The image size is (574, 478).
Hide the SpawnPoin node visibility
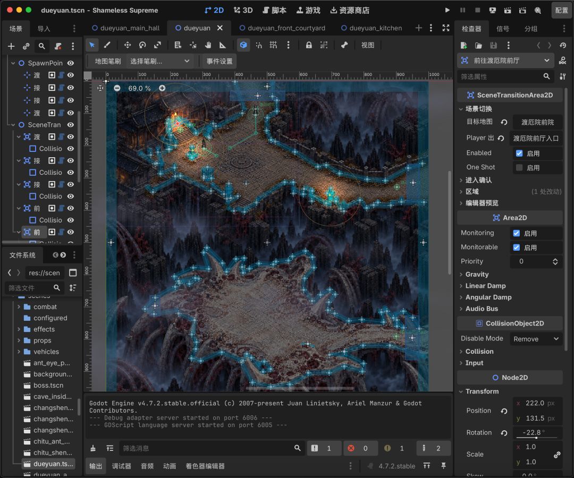pos(71,63)
